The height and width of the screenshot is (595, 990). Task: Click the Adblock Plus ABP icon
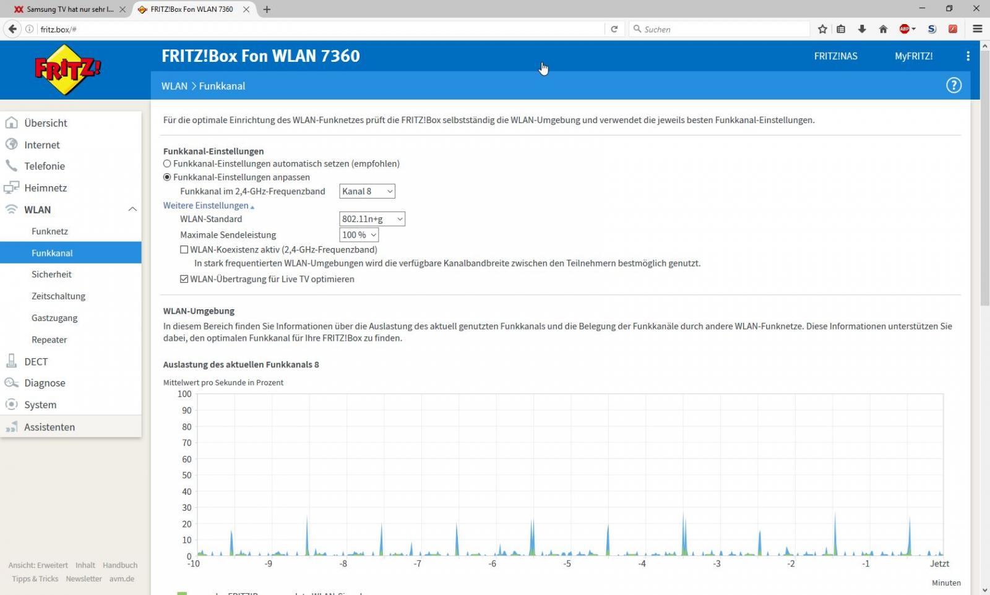click(x=905, y=29)
